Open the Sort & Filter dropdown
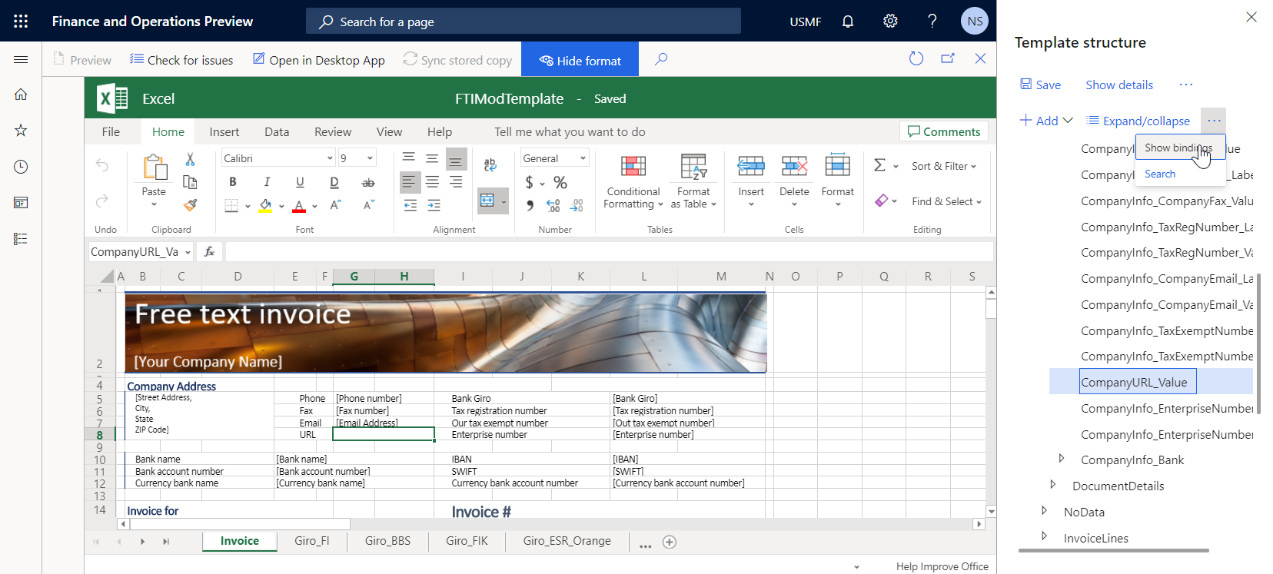 pos(944,166)
